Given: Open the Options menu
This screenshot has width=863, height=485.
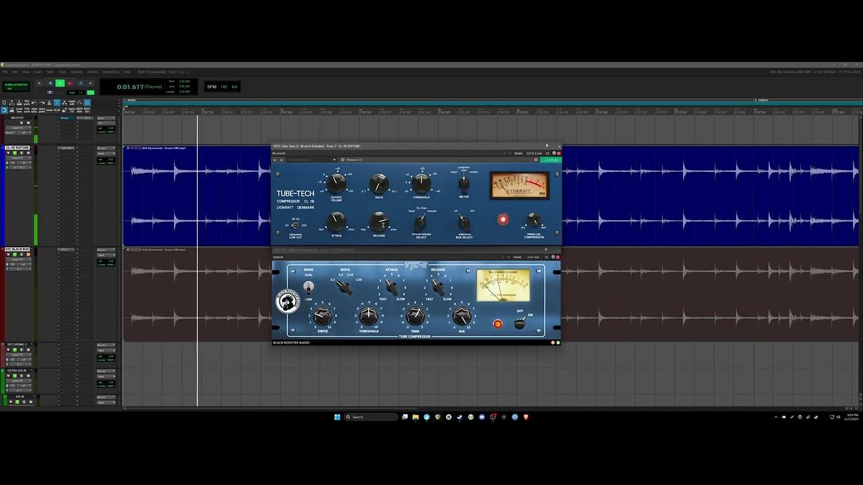Looking at the screenshot, I should (x=77, y=71).
